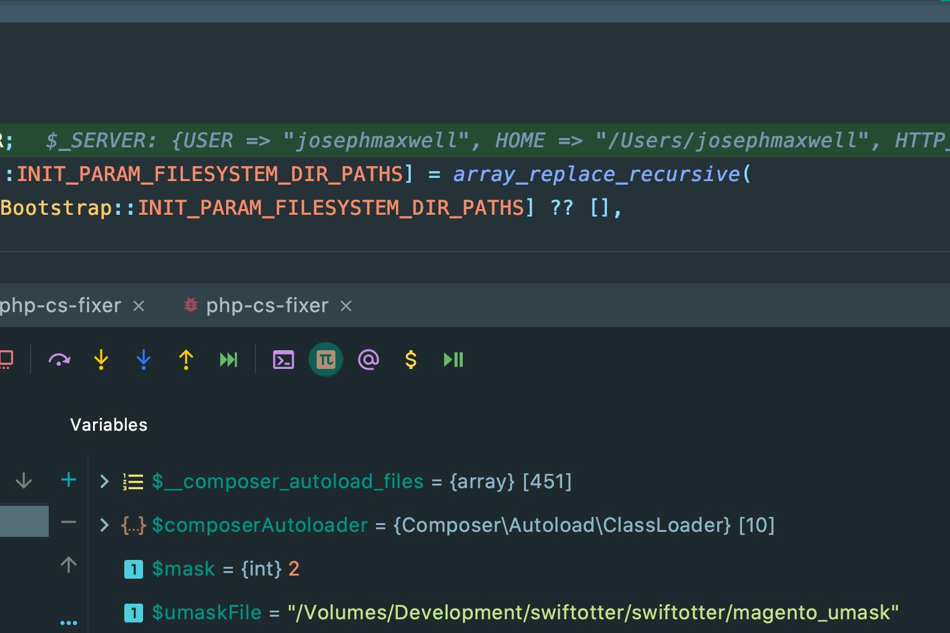The height and width of the screenshot is (633, 950).
Task: Click the umaskFile path string value
Action: 593,612
